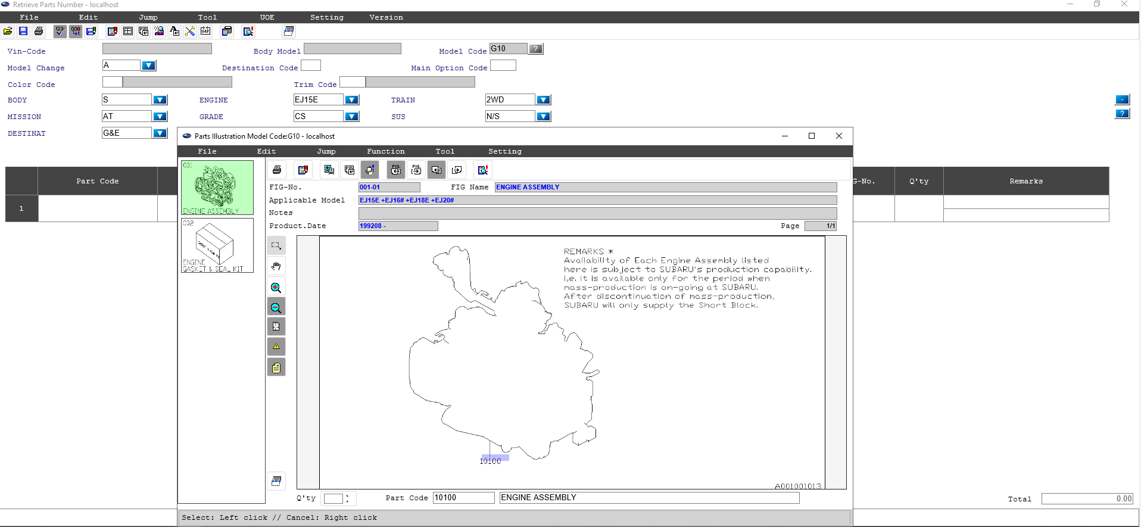Toggle the previous FIG. left arrow icon

coord(395,170)
